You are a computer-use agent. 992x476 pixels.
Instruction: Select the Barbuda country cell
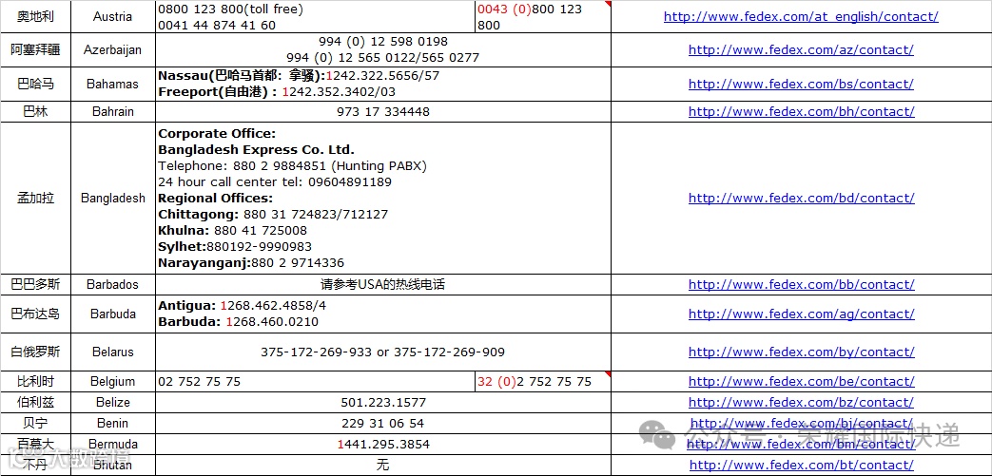click(x=112, y=314)
